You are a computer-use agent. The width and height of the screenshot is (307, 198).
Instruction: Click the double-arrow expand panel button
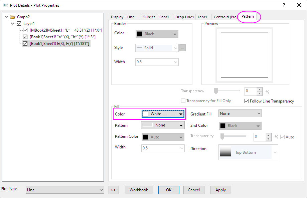113,190
